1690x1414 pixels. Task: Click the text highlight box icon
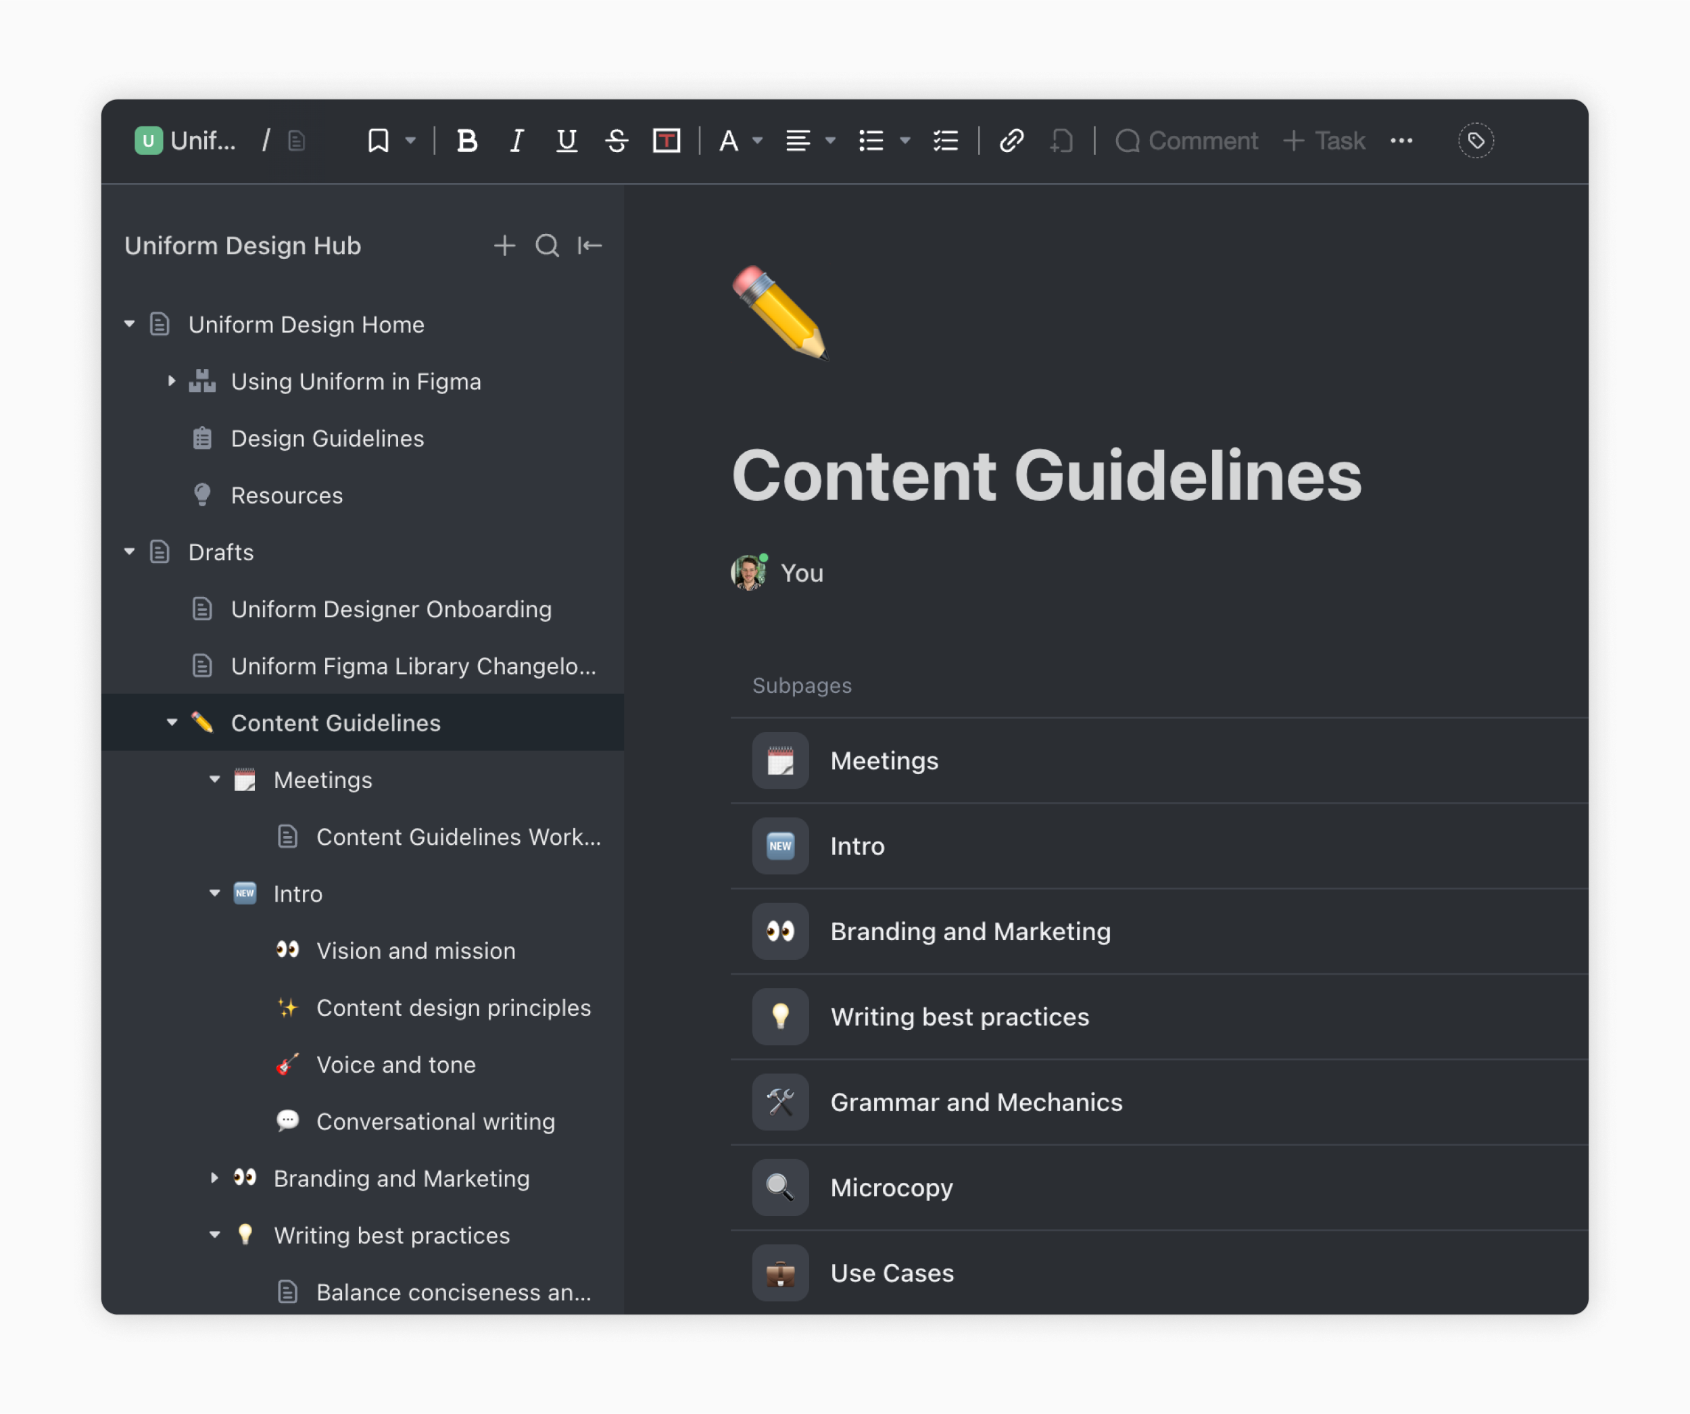pos(667,141)
